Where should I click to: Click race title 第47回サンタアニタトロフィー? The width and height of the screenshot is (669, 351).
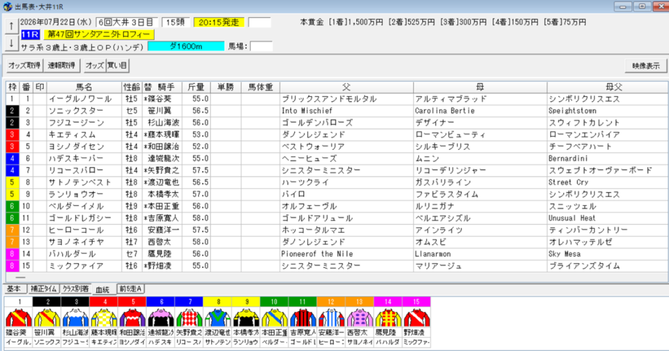pyautogui.click(x=99, y=35)
